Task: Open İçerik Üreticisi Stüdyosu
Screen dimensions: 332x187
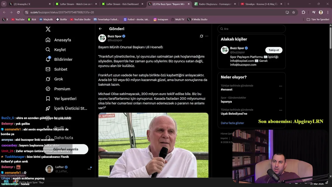Action: (x=66, y=108)
